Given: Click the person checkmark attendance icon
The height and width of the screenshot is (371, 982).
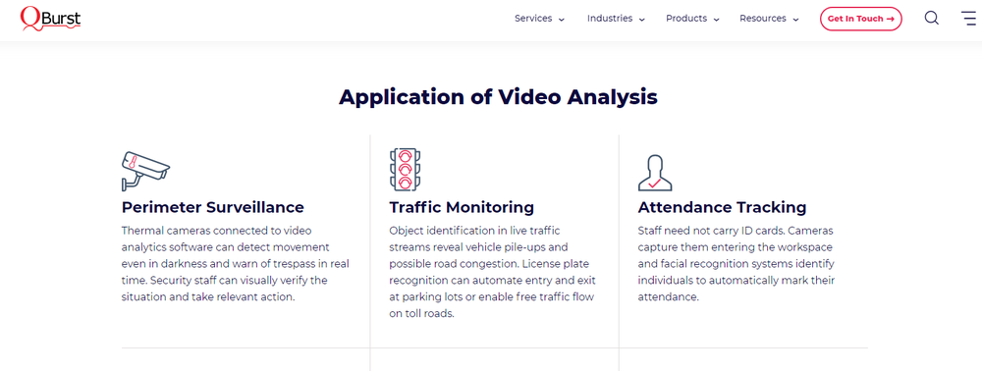Looking at the screenshot, I should [x=654, y=172].
